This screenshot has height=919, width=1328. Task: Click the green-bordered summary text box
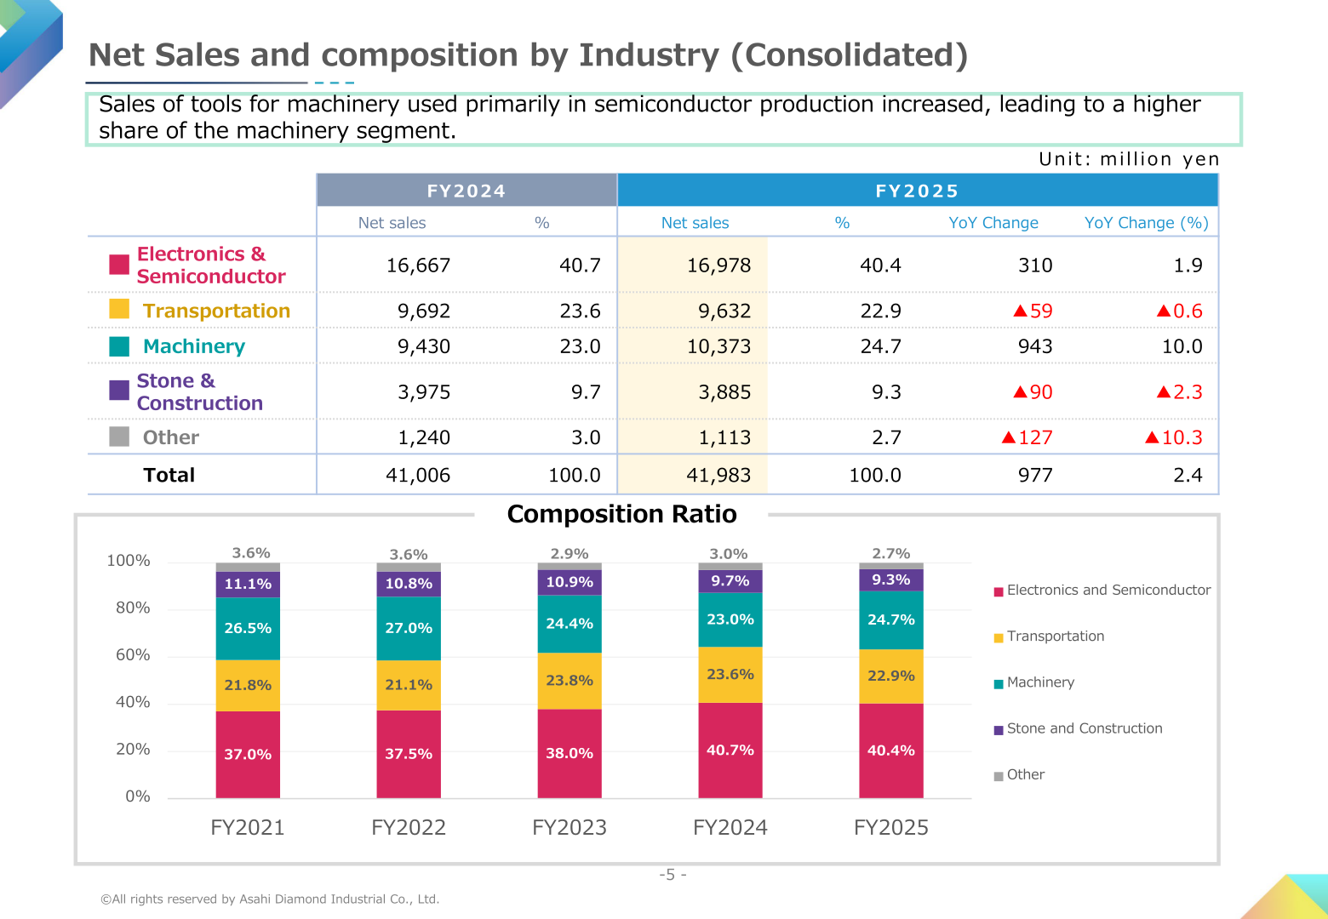click(664, 119)
